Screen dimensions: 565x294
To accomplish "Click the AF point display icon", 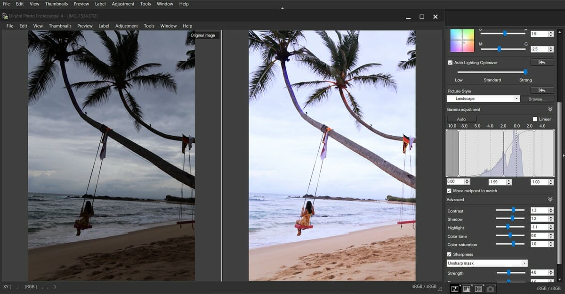I will (478, 288).
